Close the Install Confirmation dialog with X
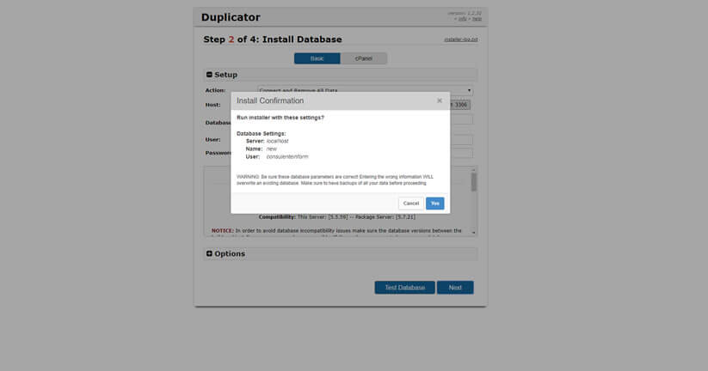This screenshot has height=371, width=708. (440, 100)
